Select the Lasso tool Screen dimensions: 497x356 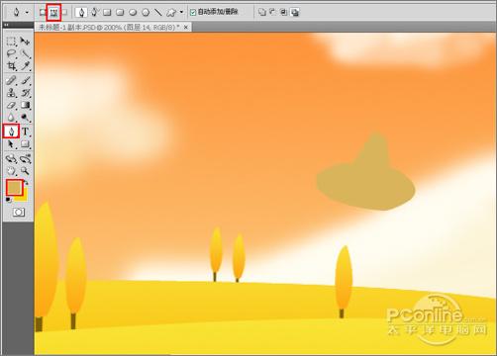pos(11,54)
